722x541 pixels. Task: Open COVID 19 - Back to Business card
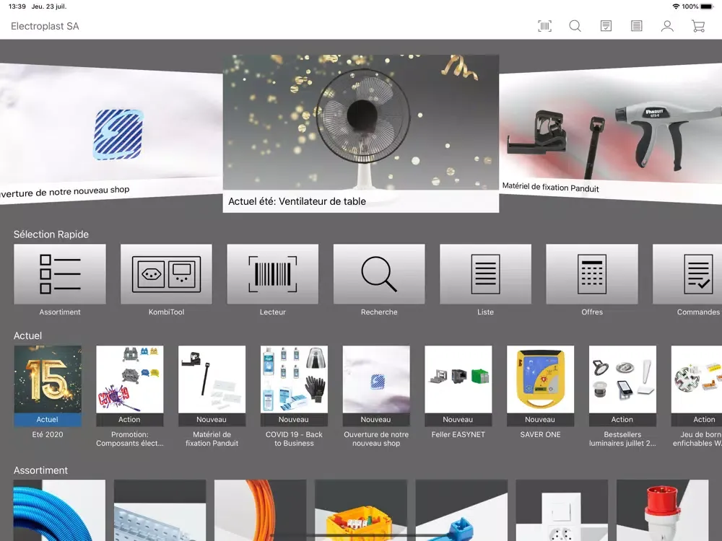coord(294,397)
